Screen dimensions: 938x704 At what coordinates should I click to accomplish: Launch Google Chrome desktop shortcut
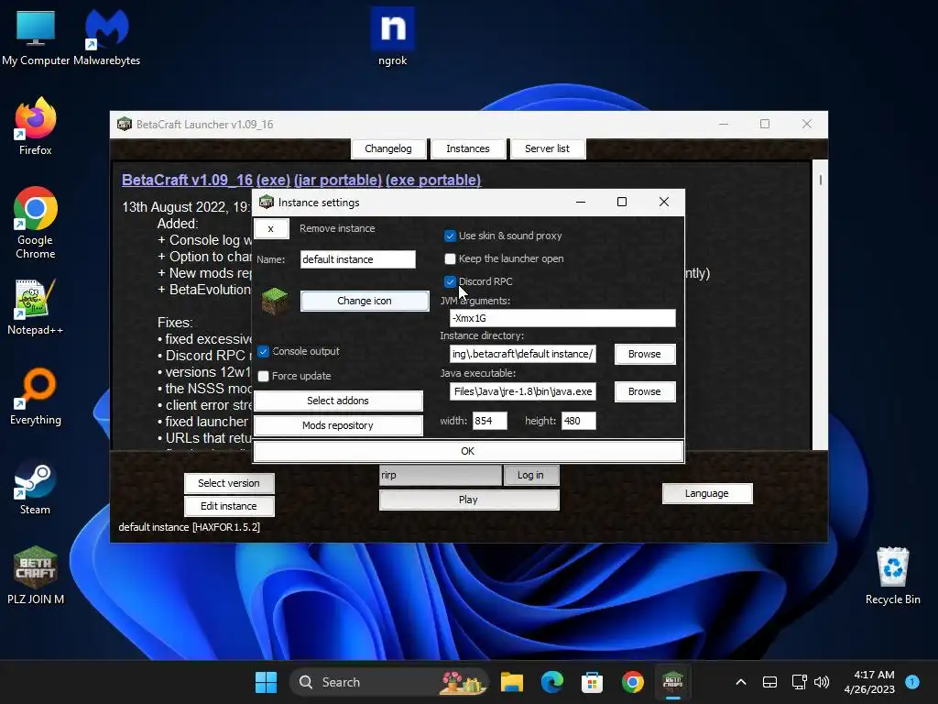coord(36,223)
